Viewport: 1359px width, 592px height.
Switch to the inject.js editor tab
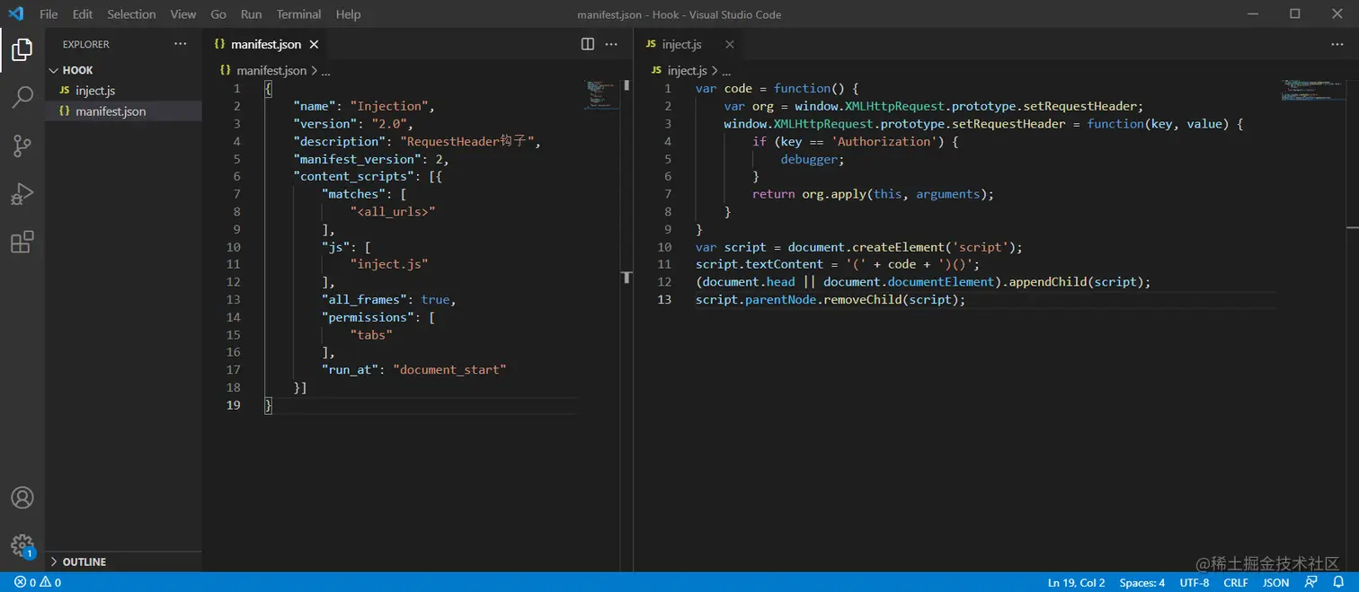tap(688, 44)
